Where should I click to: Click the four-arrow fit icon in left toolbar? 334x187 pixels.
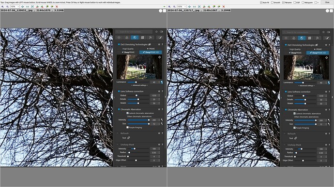(32, 7)
